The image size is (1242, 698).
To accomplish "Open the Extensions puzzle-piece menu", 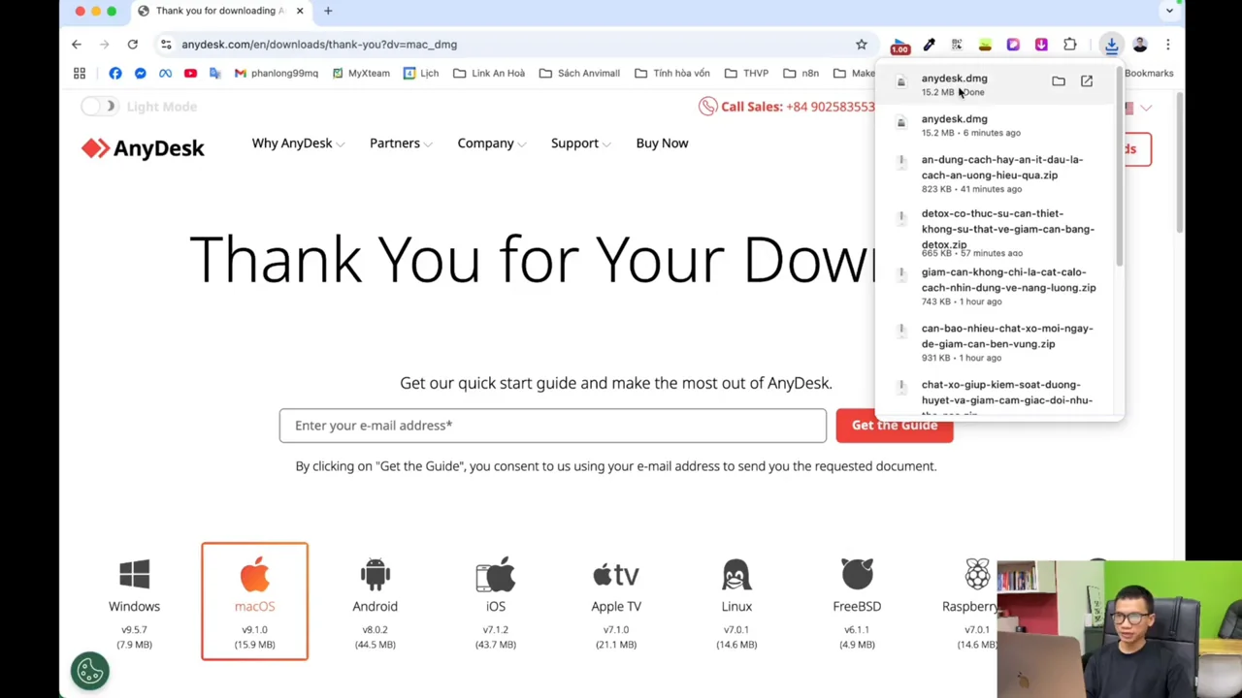I will pyautogui.click(x=1070, y=45).
